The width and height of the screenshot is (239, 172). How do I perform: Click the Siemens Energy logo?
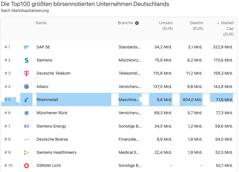(x=27, y=126)
